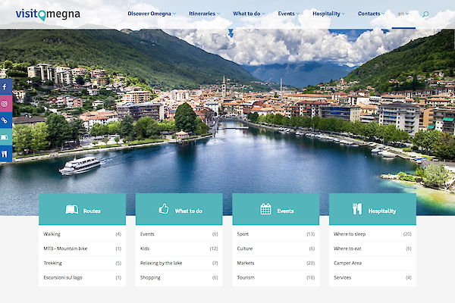
Task: Open the Walking routes link
Action: pyautogui.click(x=52, y=235)
